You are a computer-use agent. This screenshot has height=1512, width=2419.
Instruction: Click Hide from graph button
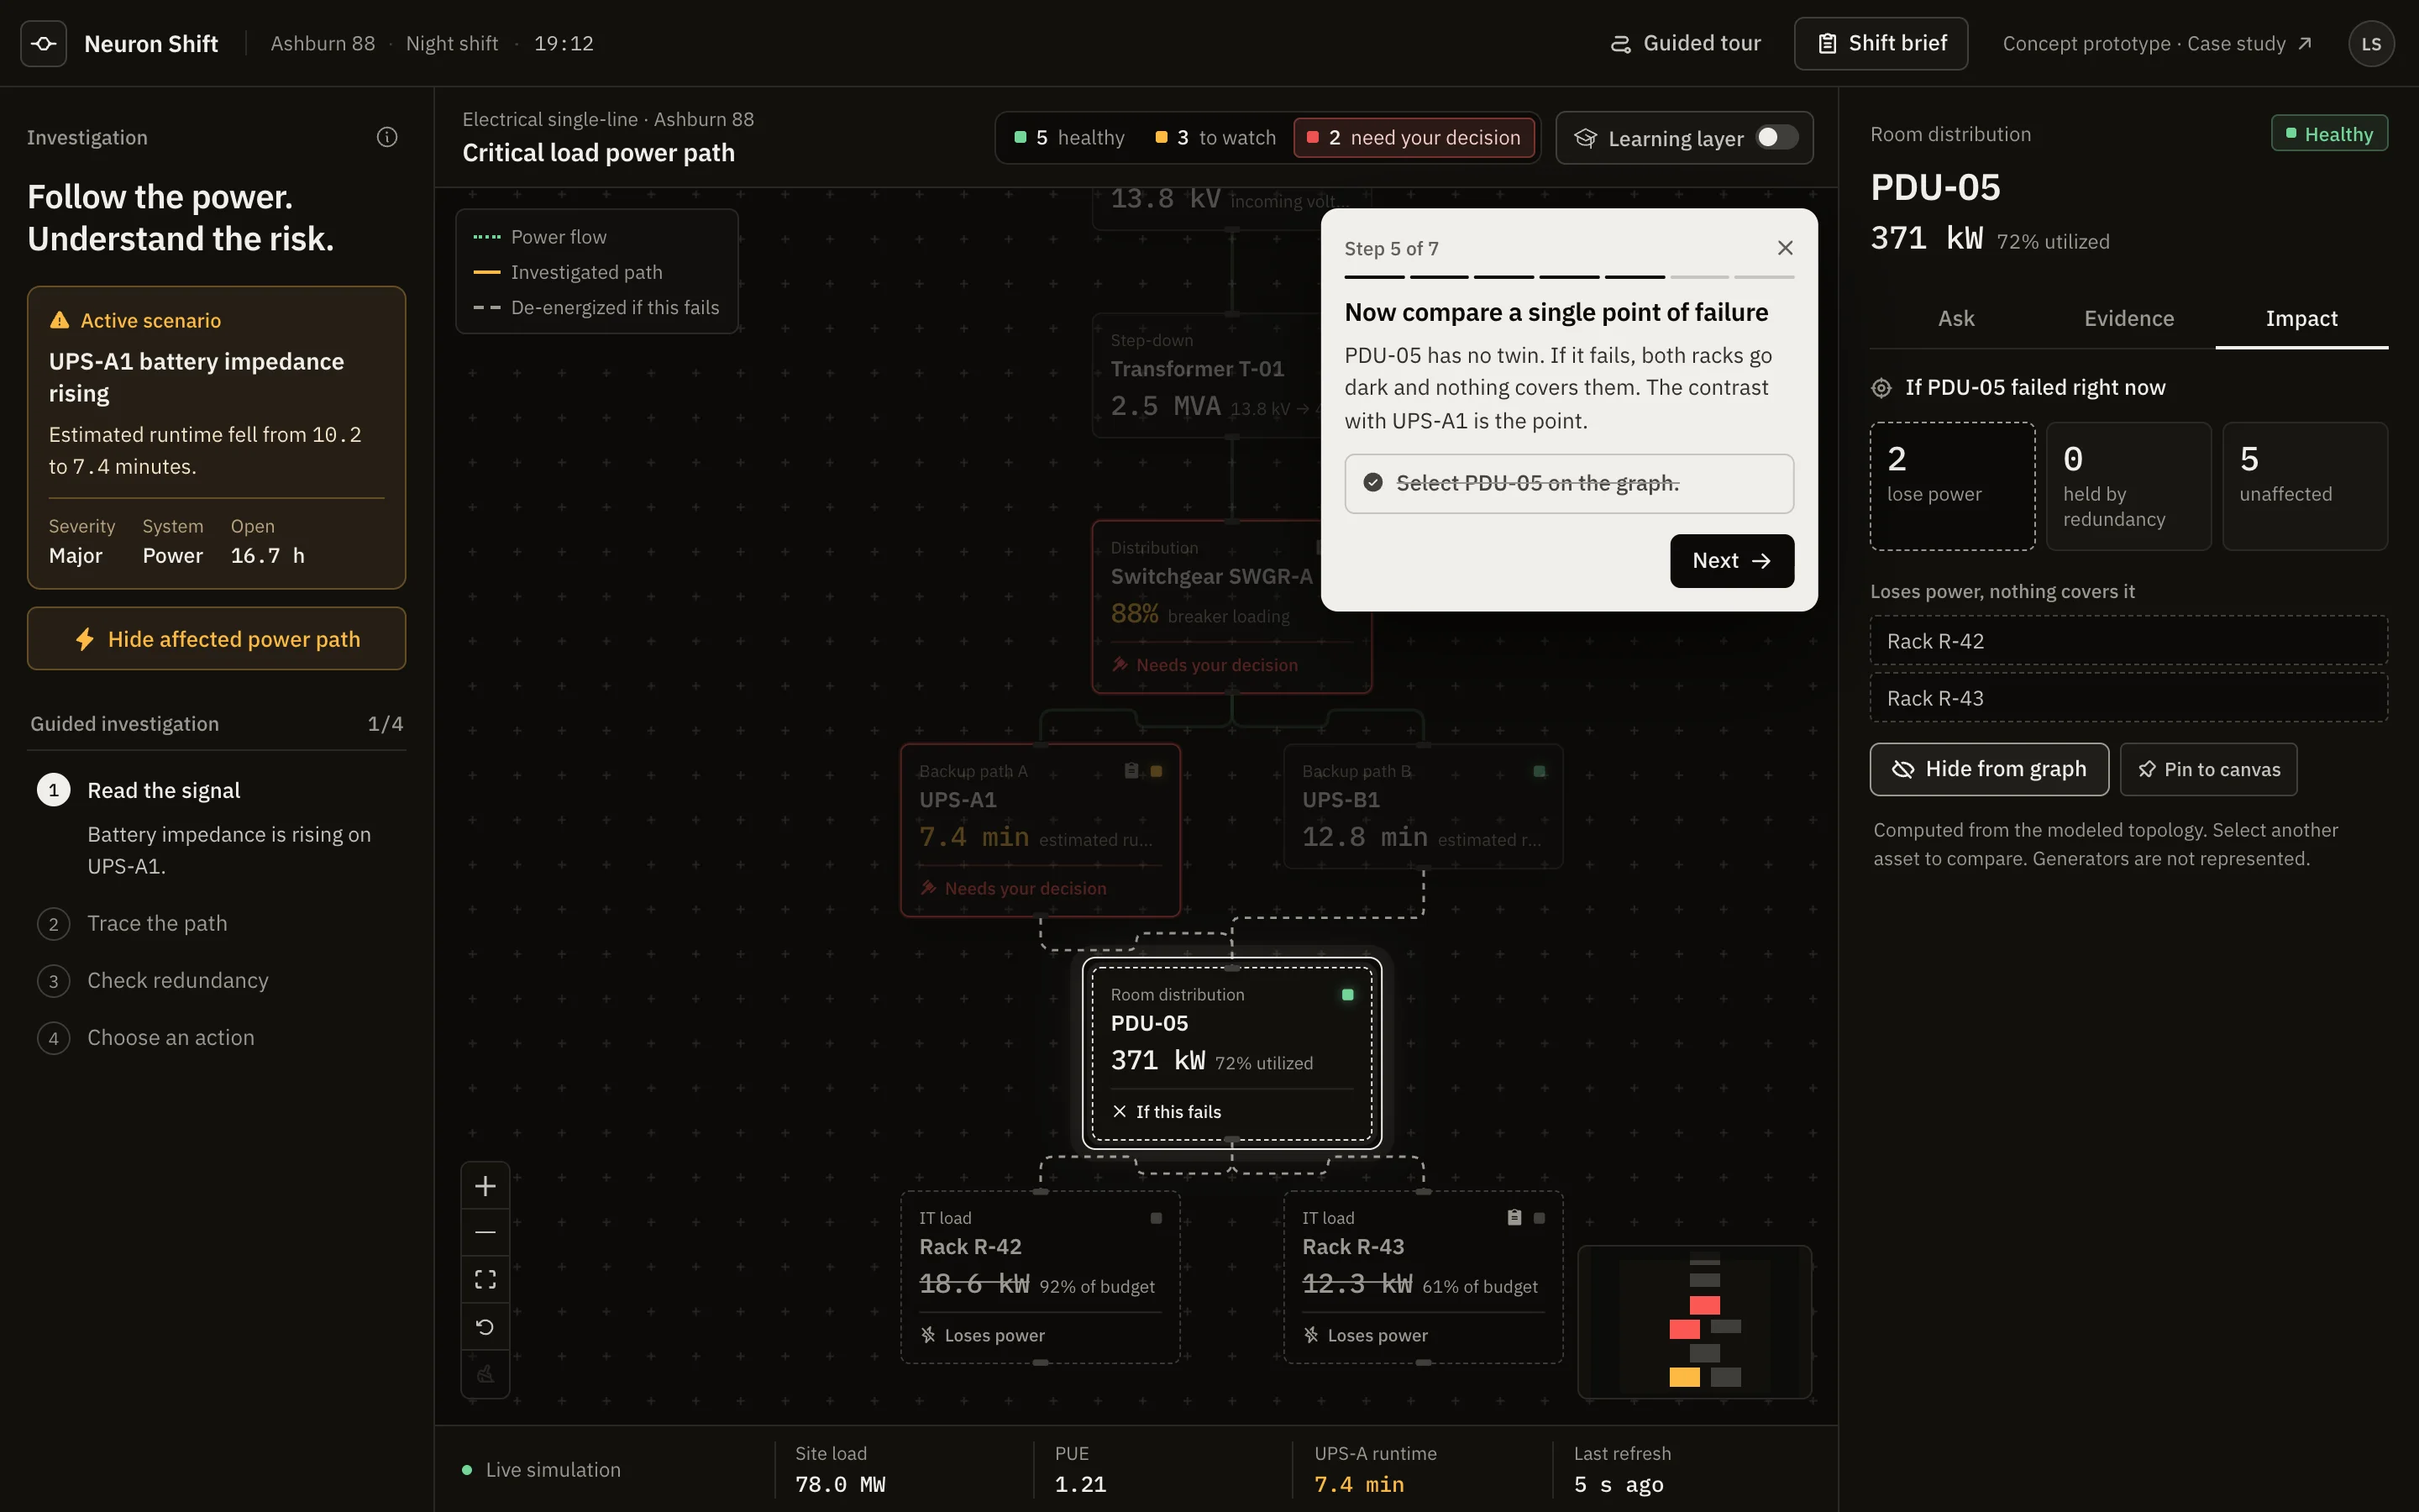[x=1988, y=769]
